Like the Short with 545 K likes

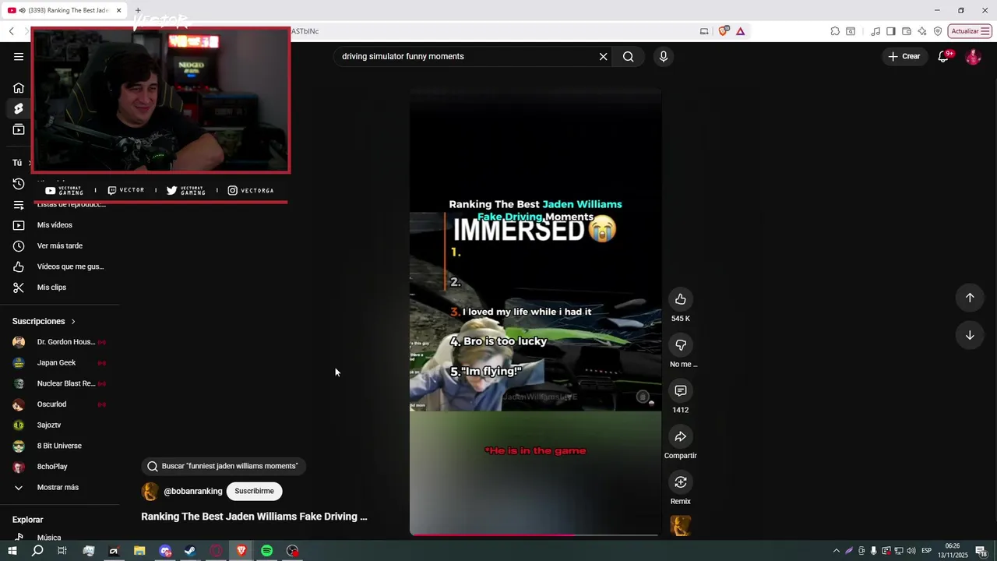681,299
